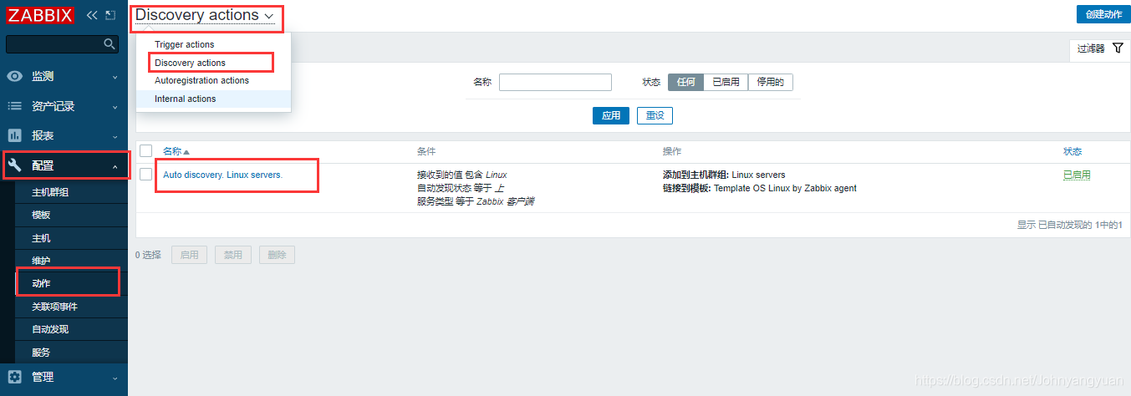Toggle the 已启用 status link
This screenshot has height=396, width=1131.
click(x=1077, y=175)
